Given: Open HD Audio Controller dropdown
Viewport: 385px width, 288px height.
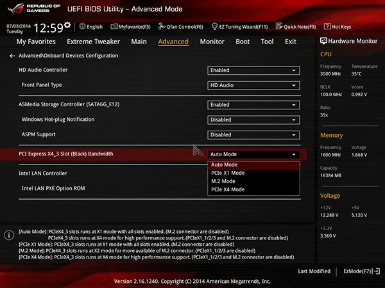Looking at the screenshot, I should pos(253,70).
